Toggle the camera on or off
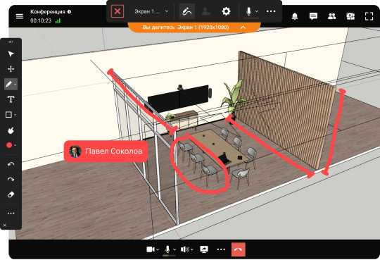This screenshot has height=260, width=380. pyautogui.click(x=151, y=249)
